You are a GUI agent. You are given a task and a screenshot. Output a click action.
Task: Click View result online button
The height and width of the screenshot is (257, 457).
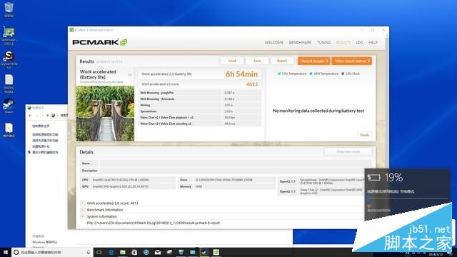352,61
